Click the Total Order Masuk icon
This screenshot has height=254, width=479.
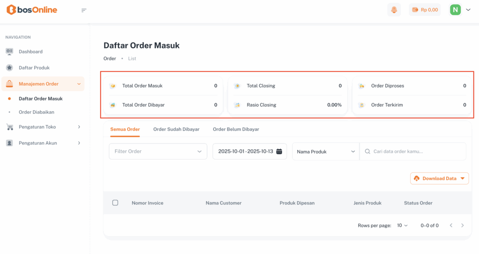[x=112, y=86]
